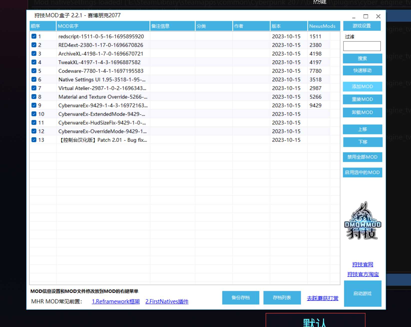Click the 启动游戏 launch button
The height and width of the screenshot is (327, 411).
(363, 293)
